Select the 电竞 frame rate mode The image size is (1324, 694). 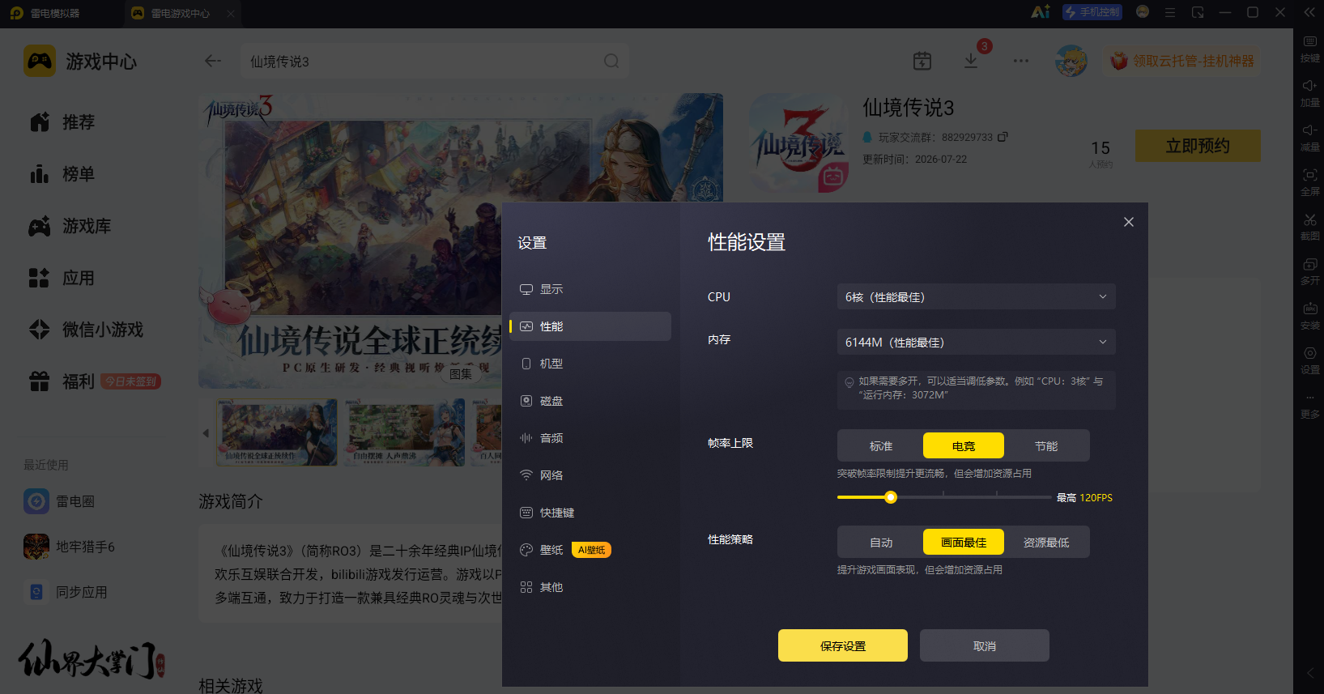coord(964,446)
